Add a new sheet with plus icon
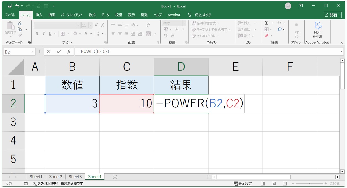The height and width of the screenshot is (188, 347). pos(115,177)
